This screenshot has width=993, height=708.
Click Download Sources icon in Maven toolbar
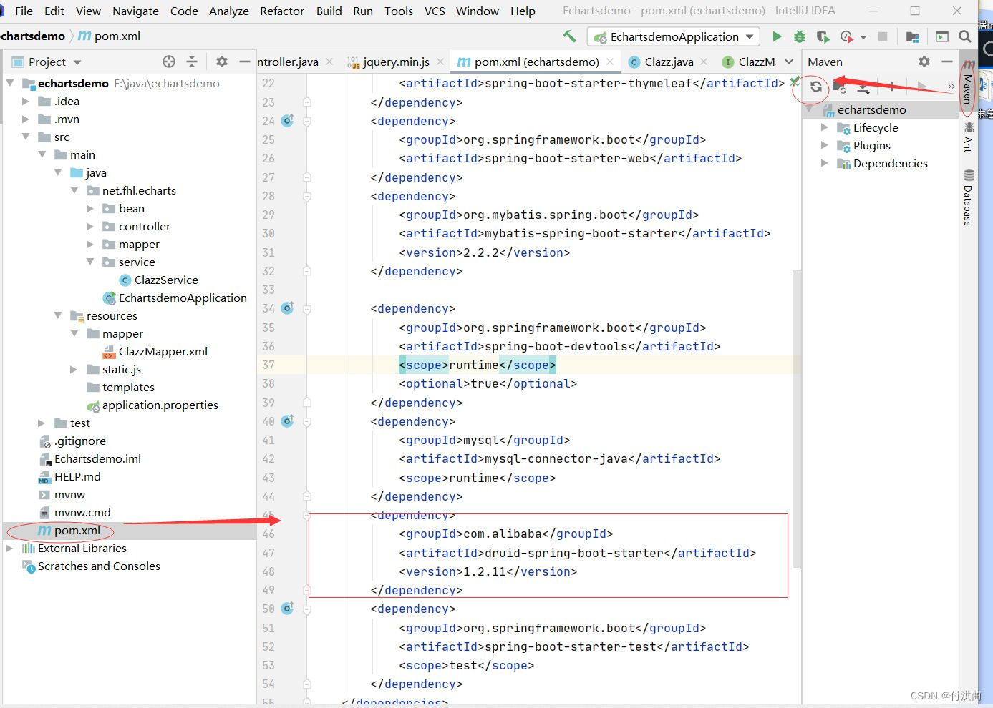coord(864,87)
